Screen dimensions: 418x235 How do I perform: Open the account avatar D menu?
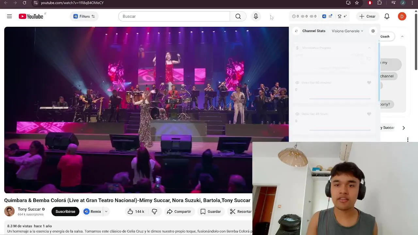[402, 16]
